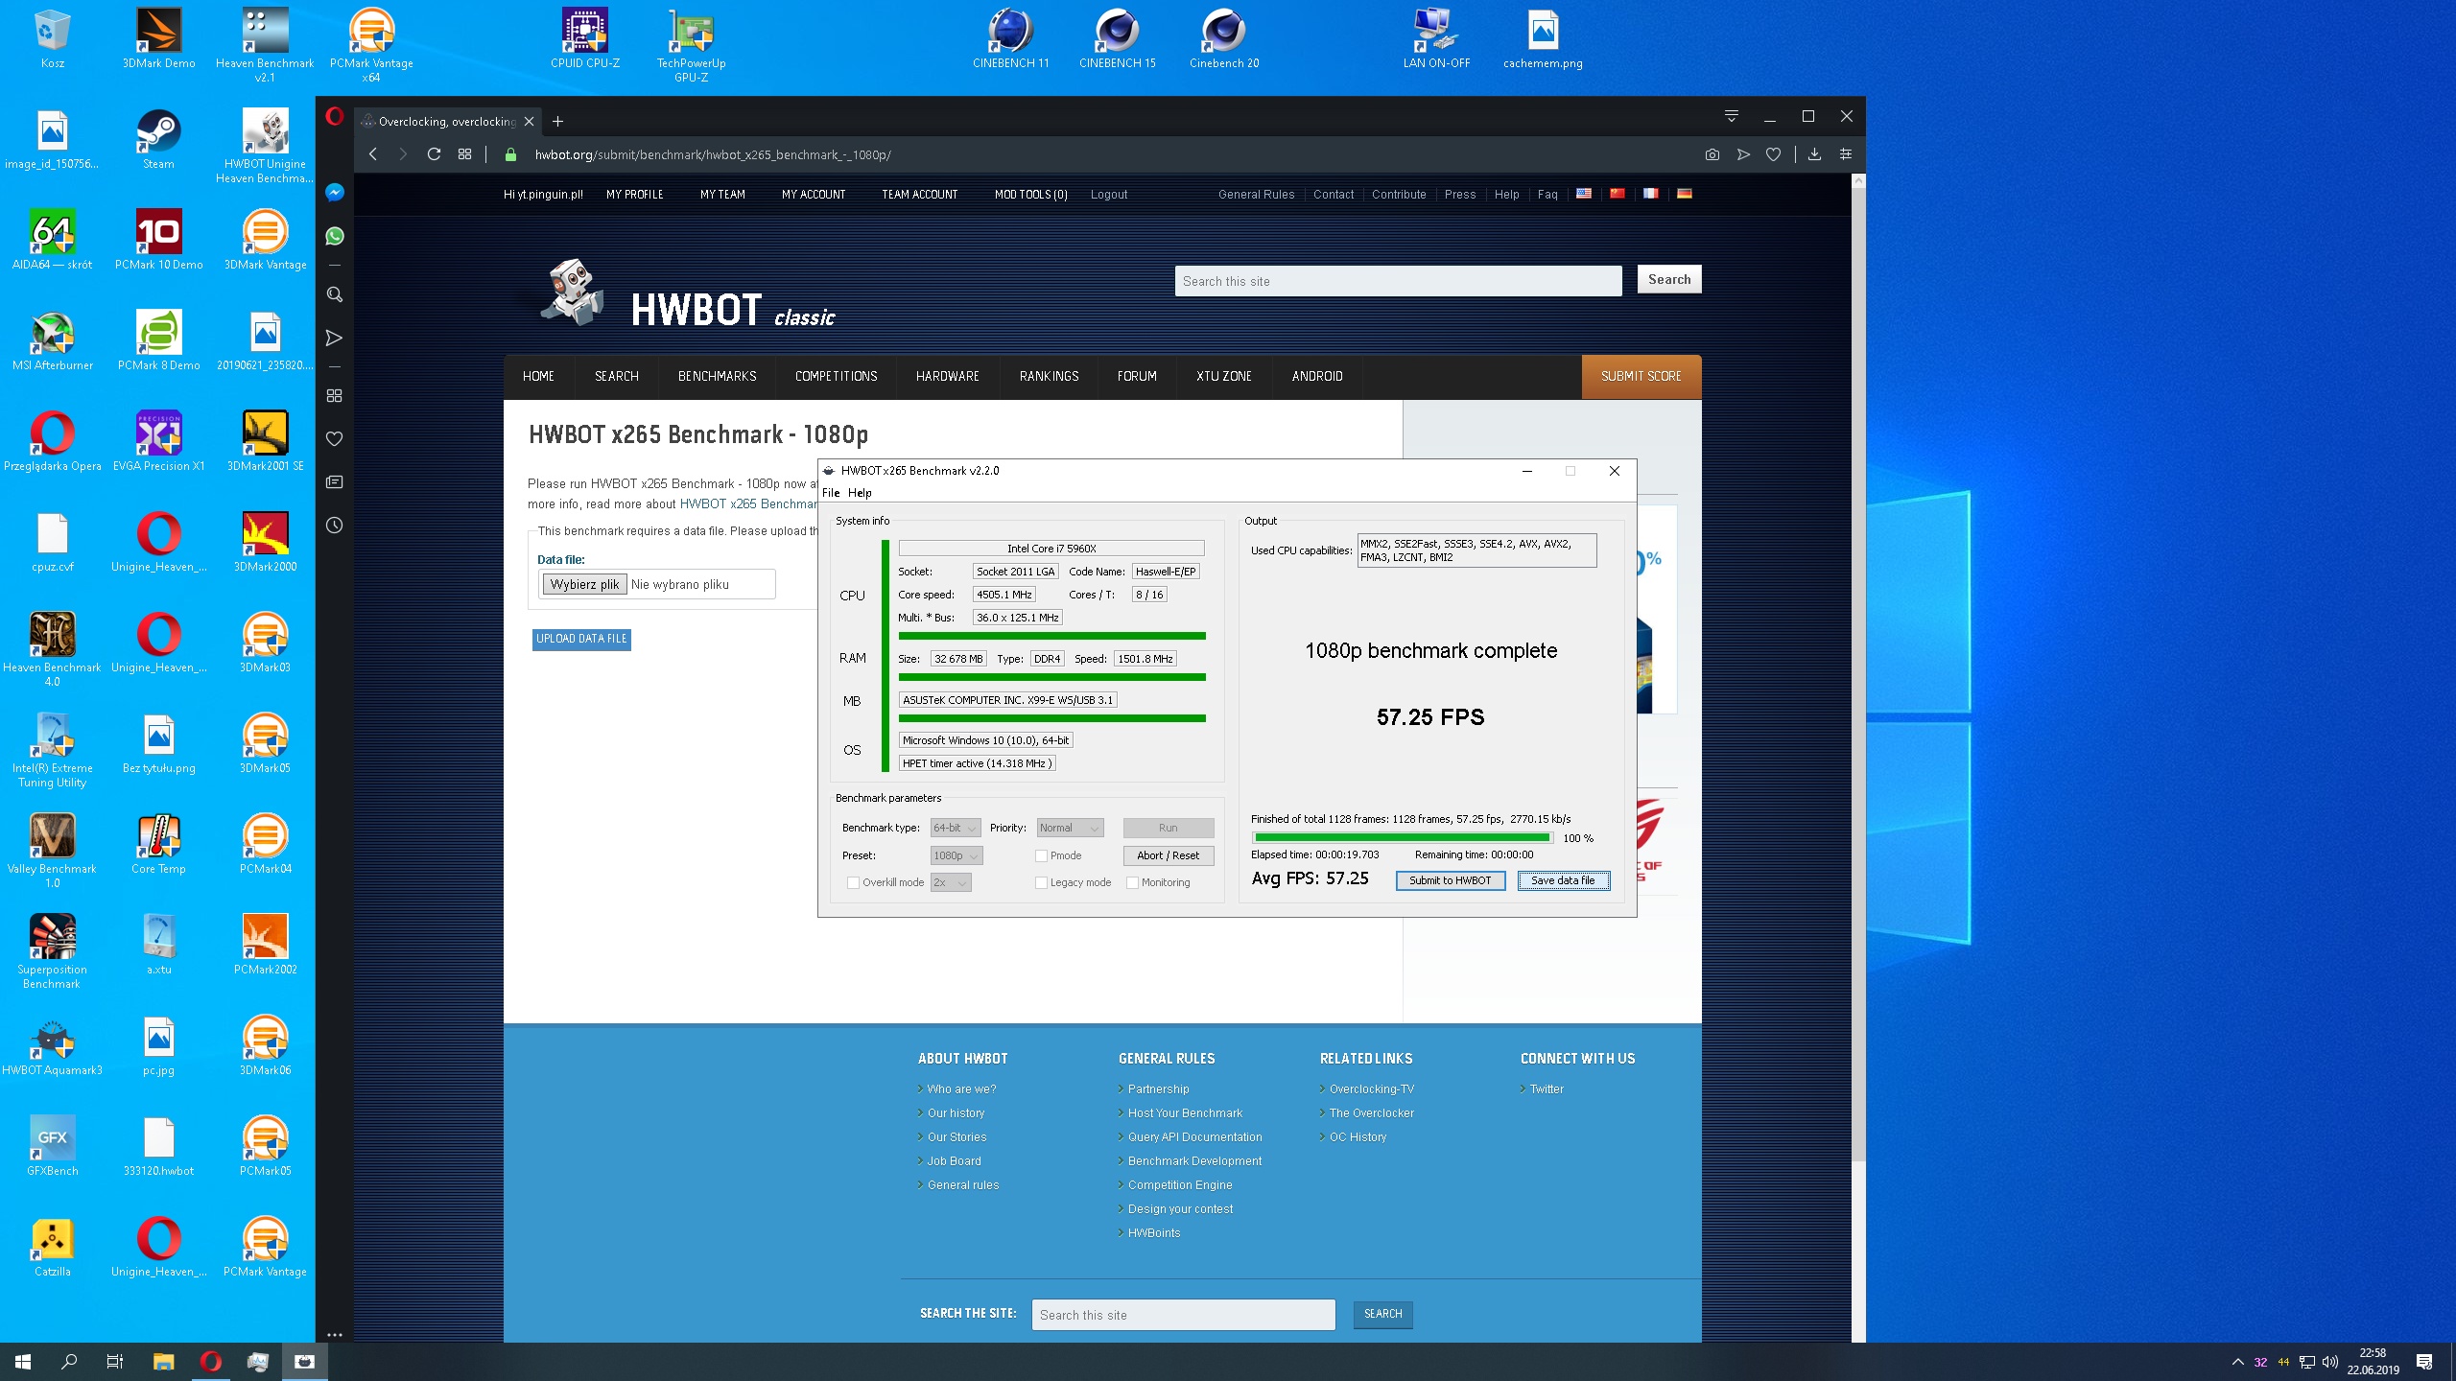Expand Overkill mode 2x dropdown
This screenshot has width=2456, height=1381.
pos(951,882)
